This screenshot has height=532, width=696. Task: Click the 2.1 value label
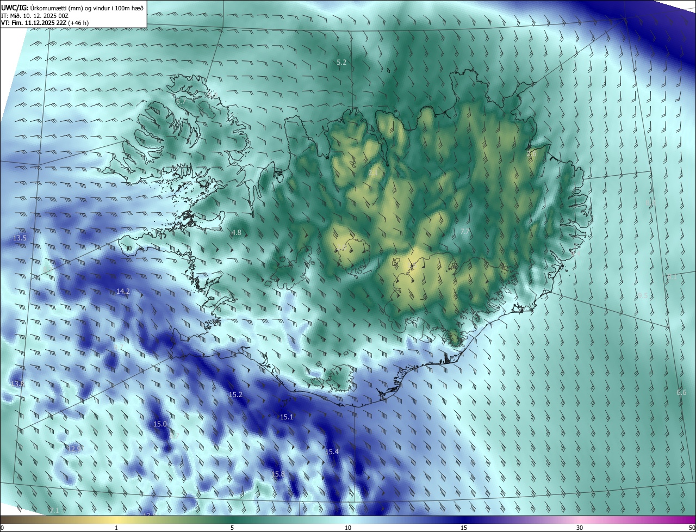point(373,172)
